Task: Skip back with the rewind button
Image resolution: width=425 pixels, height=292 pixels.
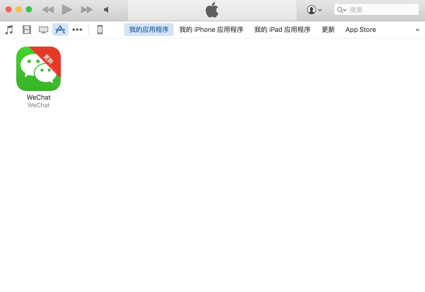Action: (48, 10)
